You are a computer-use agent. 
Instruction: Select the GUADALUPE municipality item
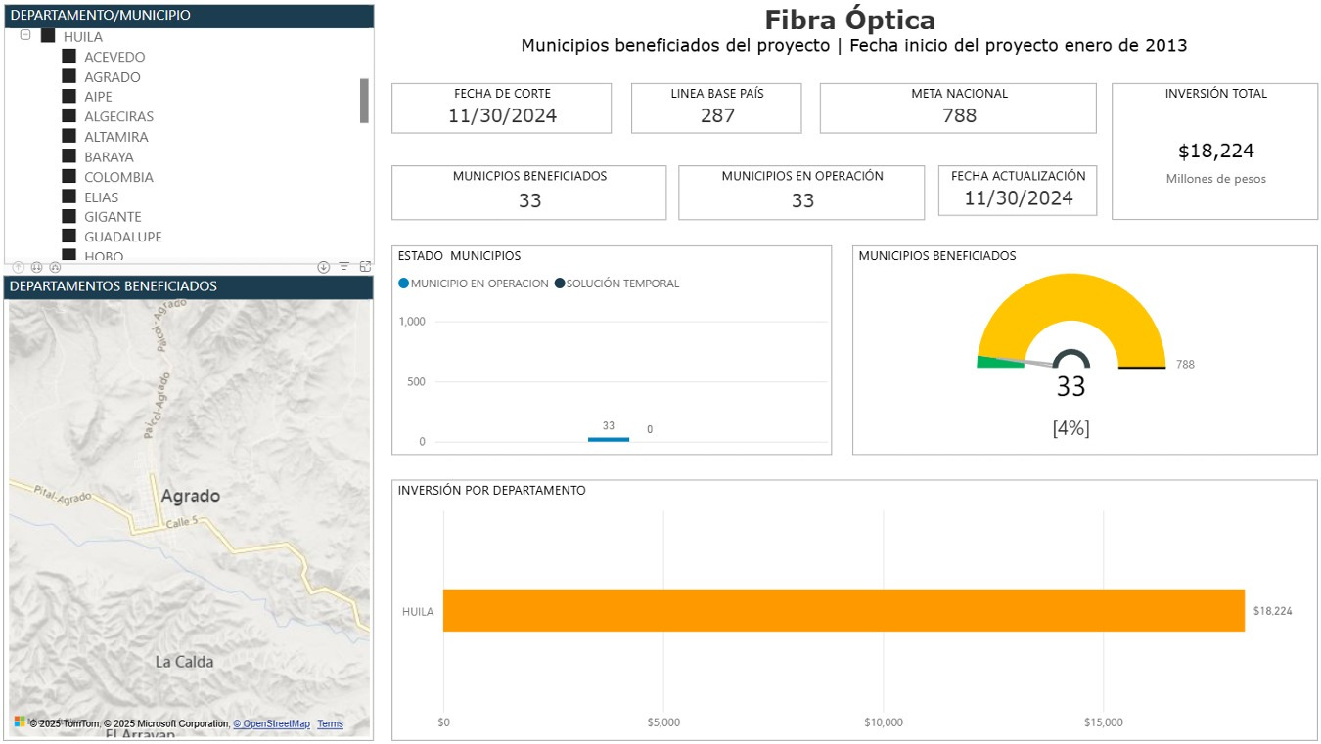tap(123, 237)
